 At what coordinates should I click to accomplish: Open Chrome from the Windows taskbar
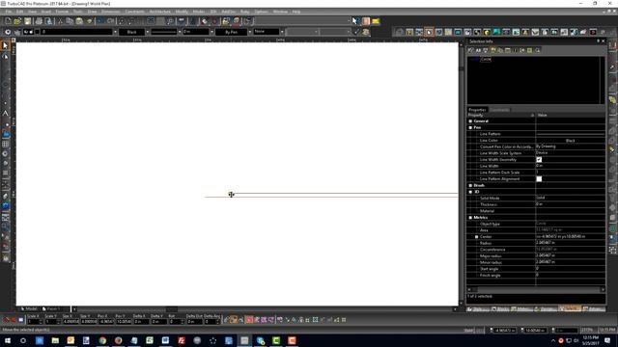pos(102,340)
